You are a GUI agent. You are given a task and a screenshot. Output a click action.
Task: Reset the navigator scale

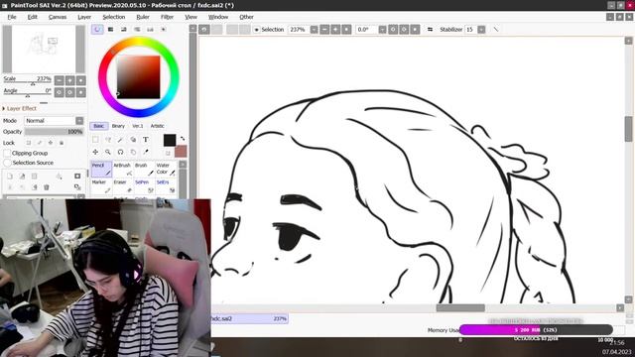pyautogui.click(x=81, y=80)
